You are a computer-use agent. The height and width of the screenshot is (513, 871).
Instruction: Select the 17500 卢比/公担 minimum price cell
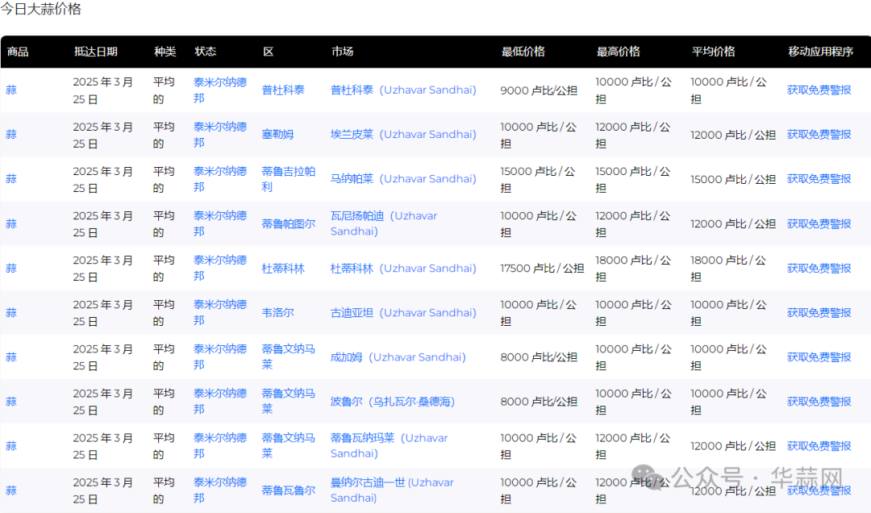(542, 269)
